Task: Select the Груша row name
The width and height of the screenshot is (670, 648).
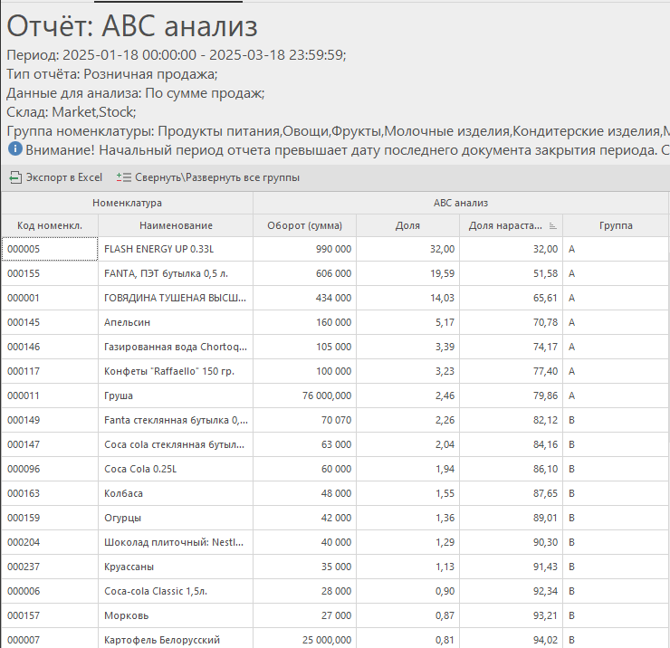Action: pos(176,395)
